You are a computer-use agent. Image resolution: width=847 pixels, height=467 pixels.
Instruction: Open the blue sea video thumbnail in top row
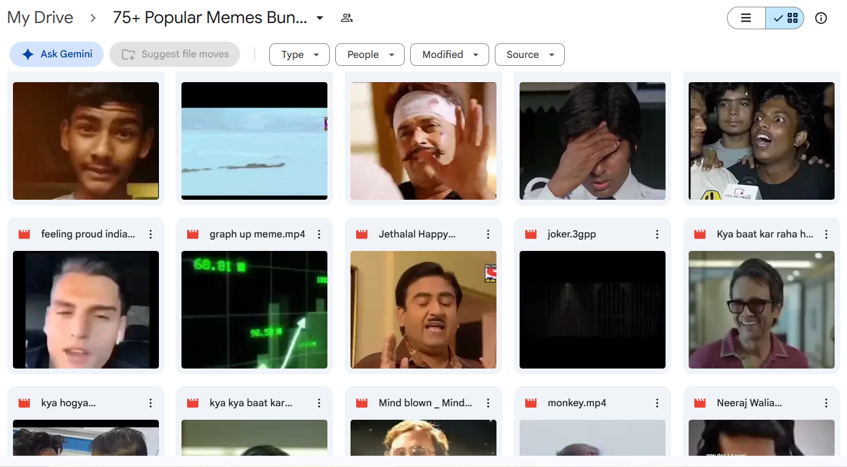pos(254,141)
